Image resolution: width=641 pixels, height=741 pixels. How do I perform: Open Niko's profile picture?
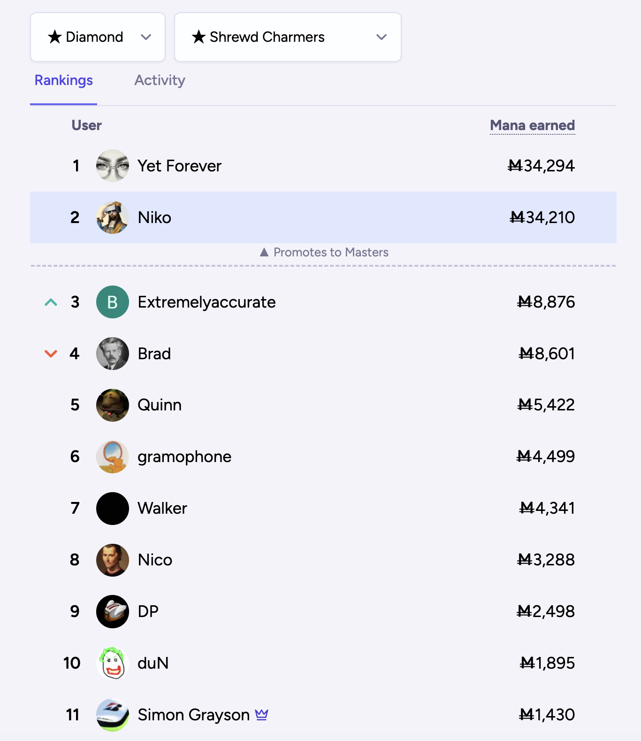113,217
